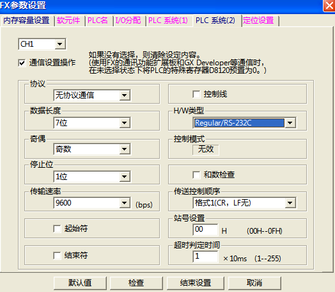Enable the 控制线 checkbox
This screenshot has width=335, height=292.
click(x=196, y=94)
